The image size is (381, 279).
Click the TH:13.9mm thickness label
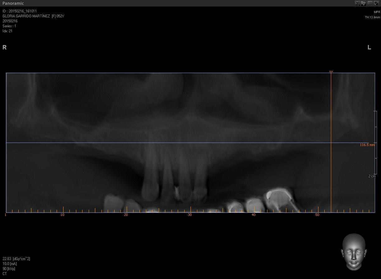click(372, 17)
